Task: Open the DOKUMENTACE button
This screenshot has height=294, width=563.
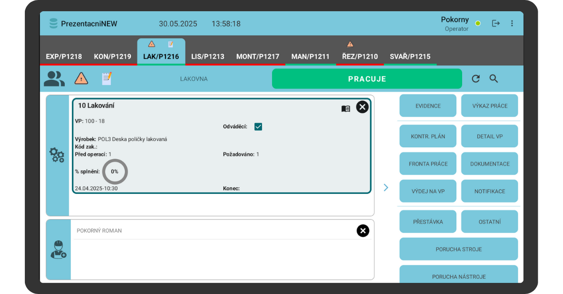Action: pyautogui.click(x=489, y=164)
